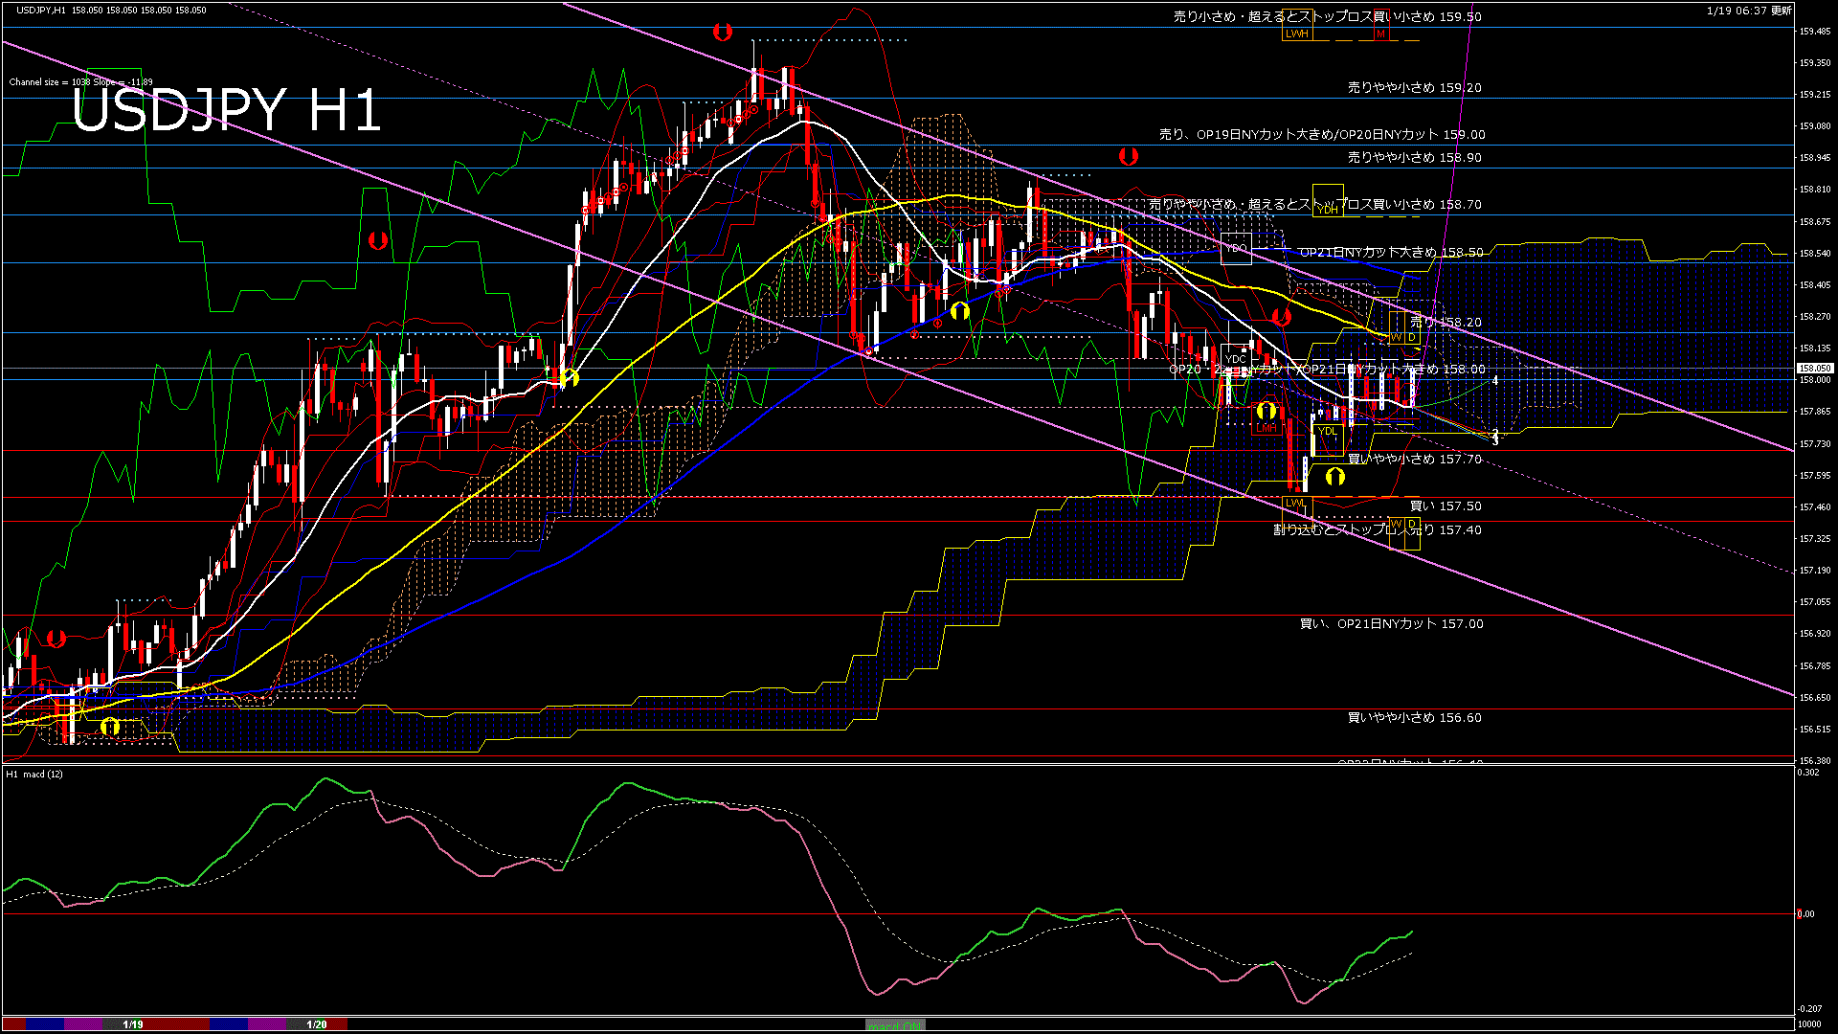Select the 買い 157.50 level label
Screen dimensions: 1838x1034
point(1445,506)
